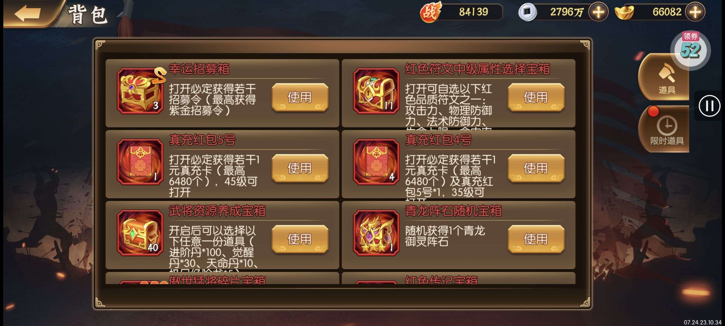Image resolution: width=725 pixels, height=326 pixels.
Task: Tap the 红色符文中级属性选择宝箱 icon
Action: coord(376,91)
